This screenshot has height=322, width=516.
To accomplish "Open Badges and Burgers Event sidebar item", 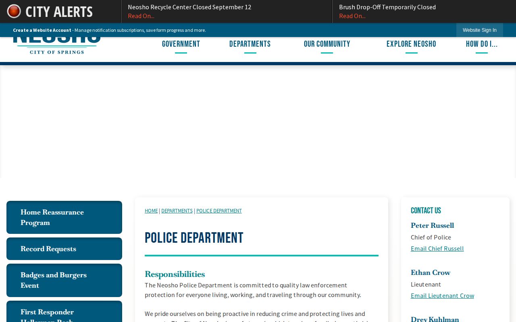I will tap(64, 280).
